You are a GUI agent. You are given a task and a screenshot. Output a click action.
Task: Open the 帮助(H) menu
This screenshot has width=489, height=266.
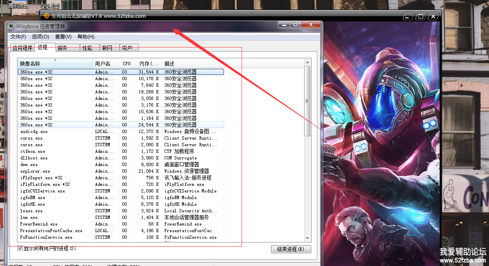tap(86, 37)
